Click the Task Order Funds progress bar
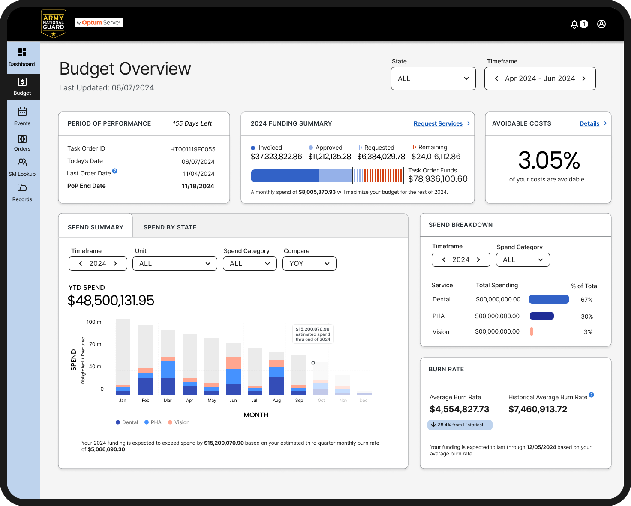The height and width of the screenshot is (506, 631). pos(328,176)
